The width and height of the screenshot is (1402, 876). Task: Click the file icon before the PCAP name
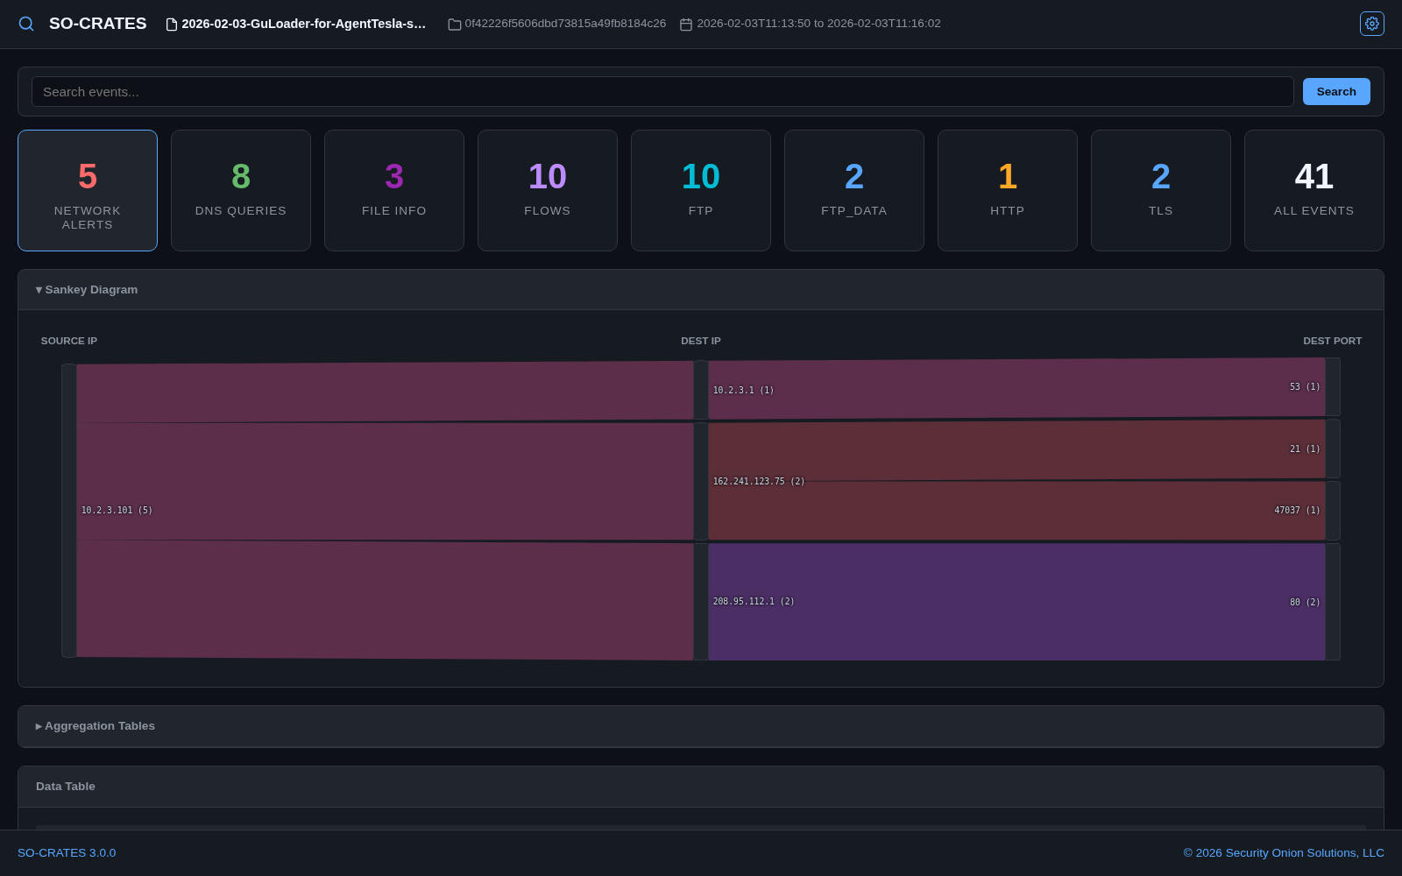pos(172,25)
